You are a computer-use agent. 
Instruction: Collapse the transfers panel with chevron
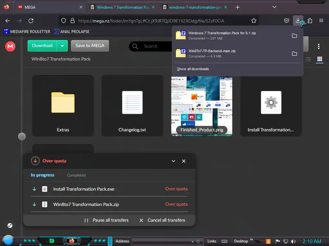[x=173, y=161]
